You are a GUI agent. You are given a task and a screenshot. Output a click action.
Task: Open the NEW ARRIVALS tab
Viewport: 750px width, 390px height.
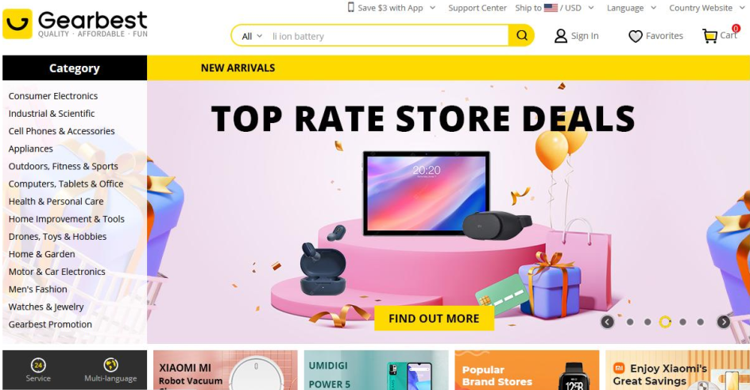click(x=238, y=68)
